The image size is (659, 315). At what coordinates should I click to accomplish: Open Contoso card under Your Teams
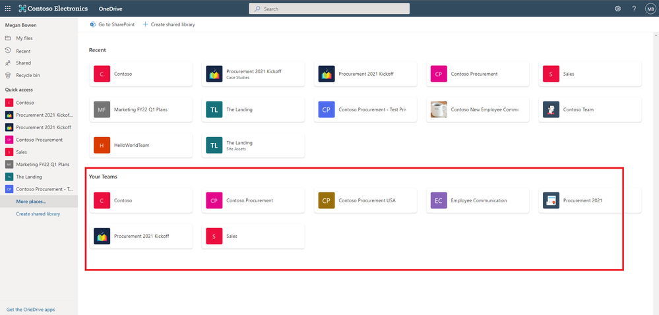click(x=141, y=200)
